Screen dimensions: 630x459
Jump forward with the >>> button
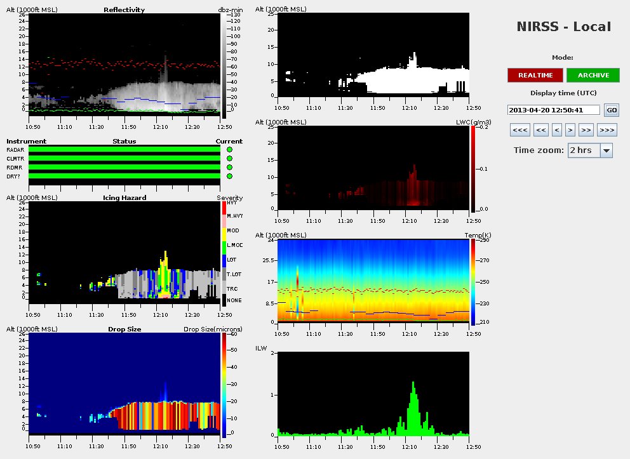(607, 130)
